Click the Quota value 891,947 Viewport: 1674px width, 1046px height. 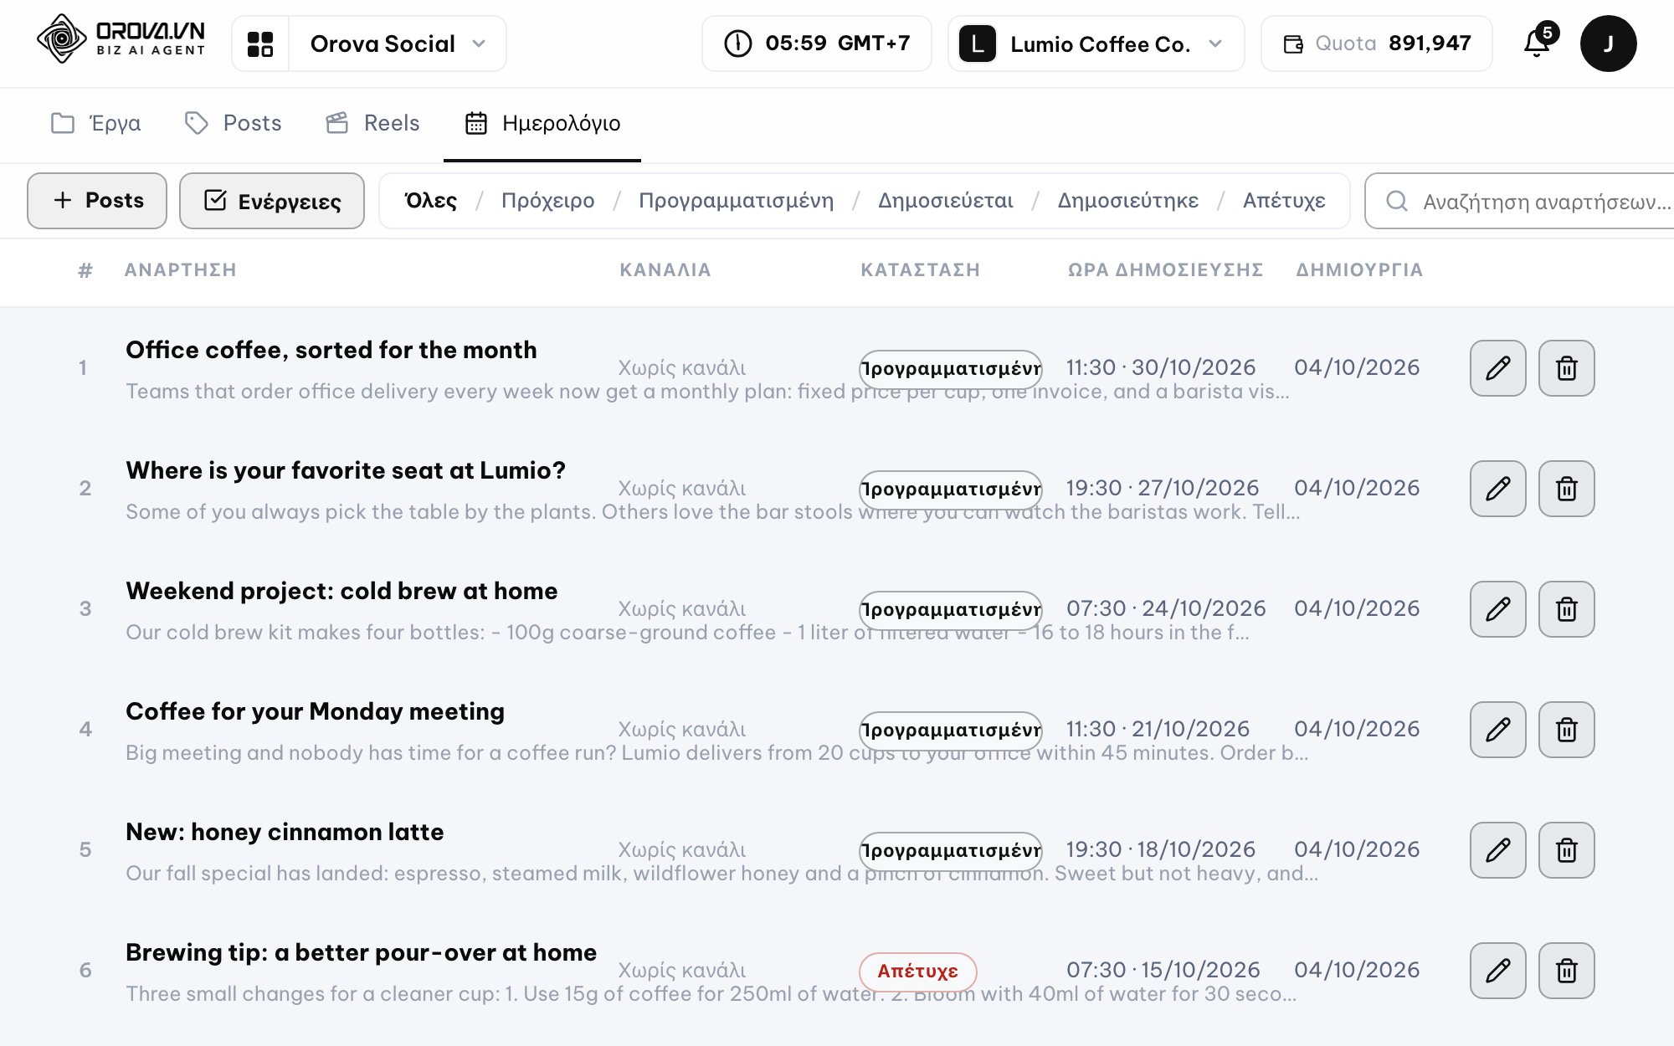(x=1430, y=44)
